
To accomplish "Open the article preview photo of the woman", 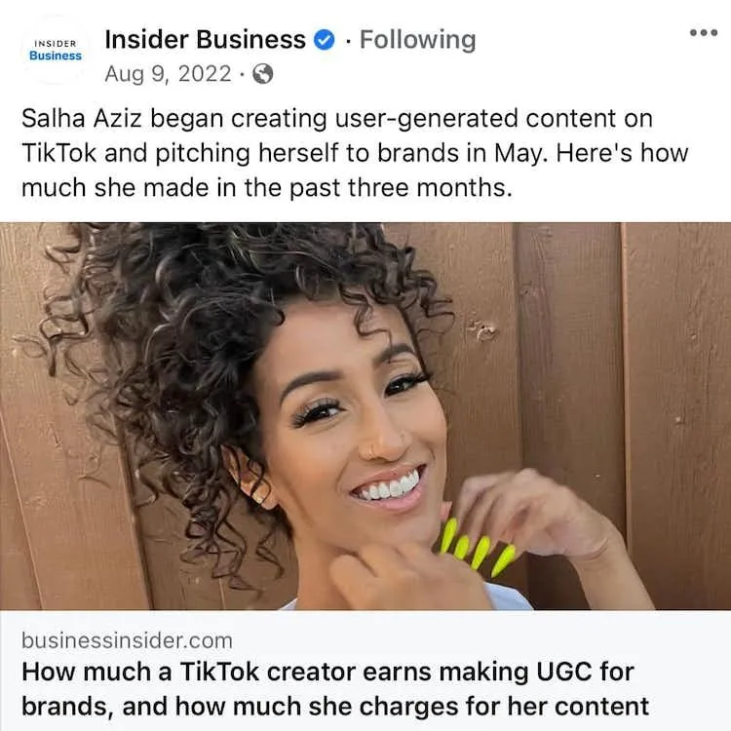I will (365, 416).
